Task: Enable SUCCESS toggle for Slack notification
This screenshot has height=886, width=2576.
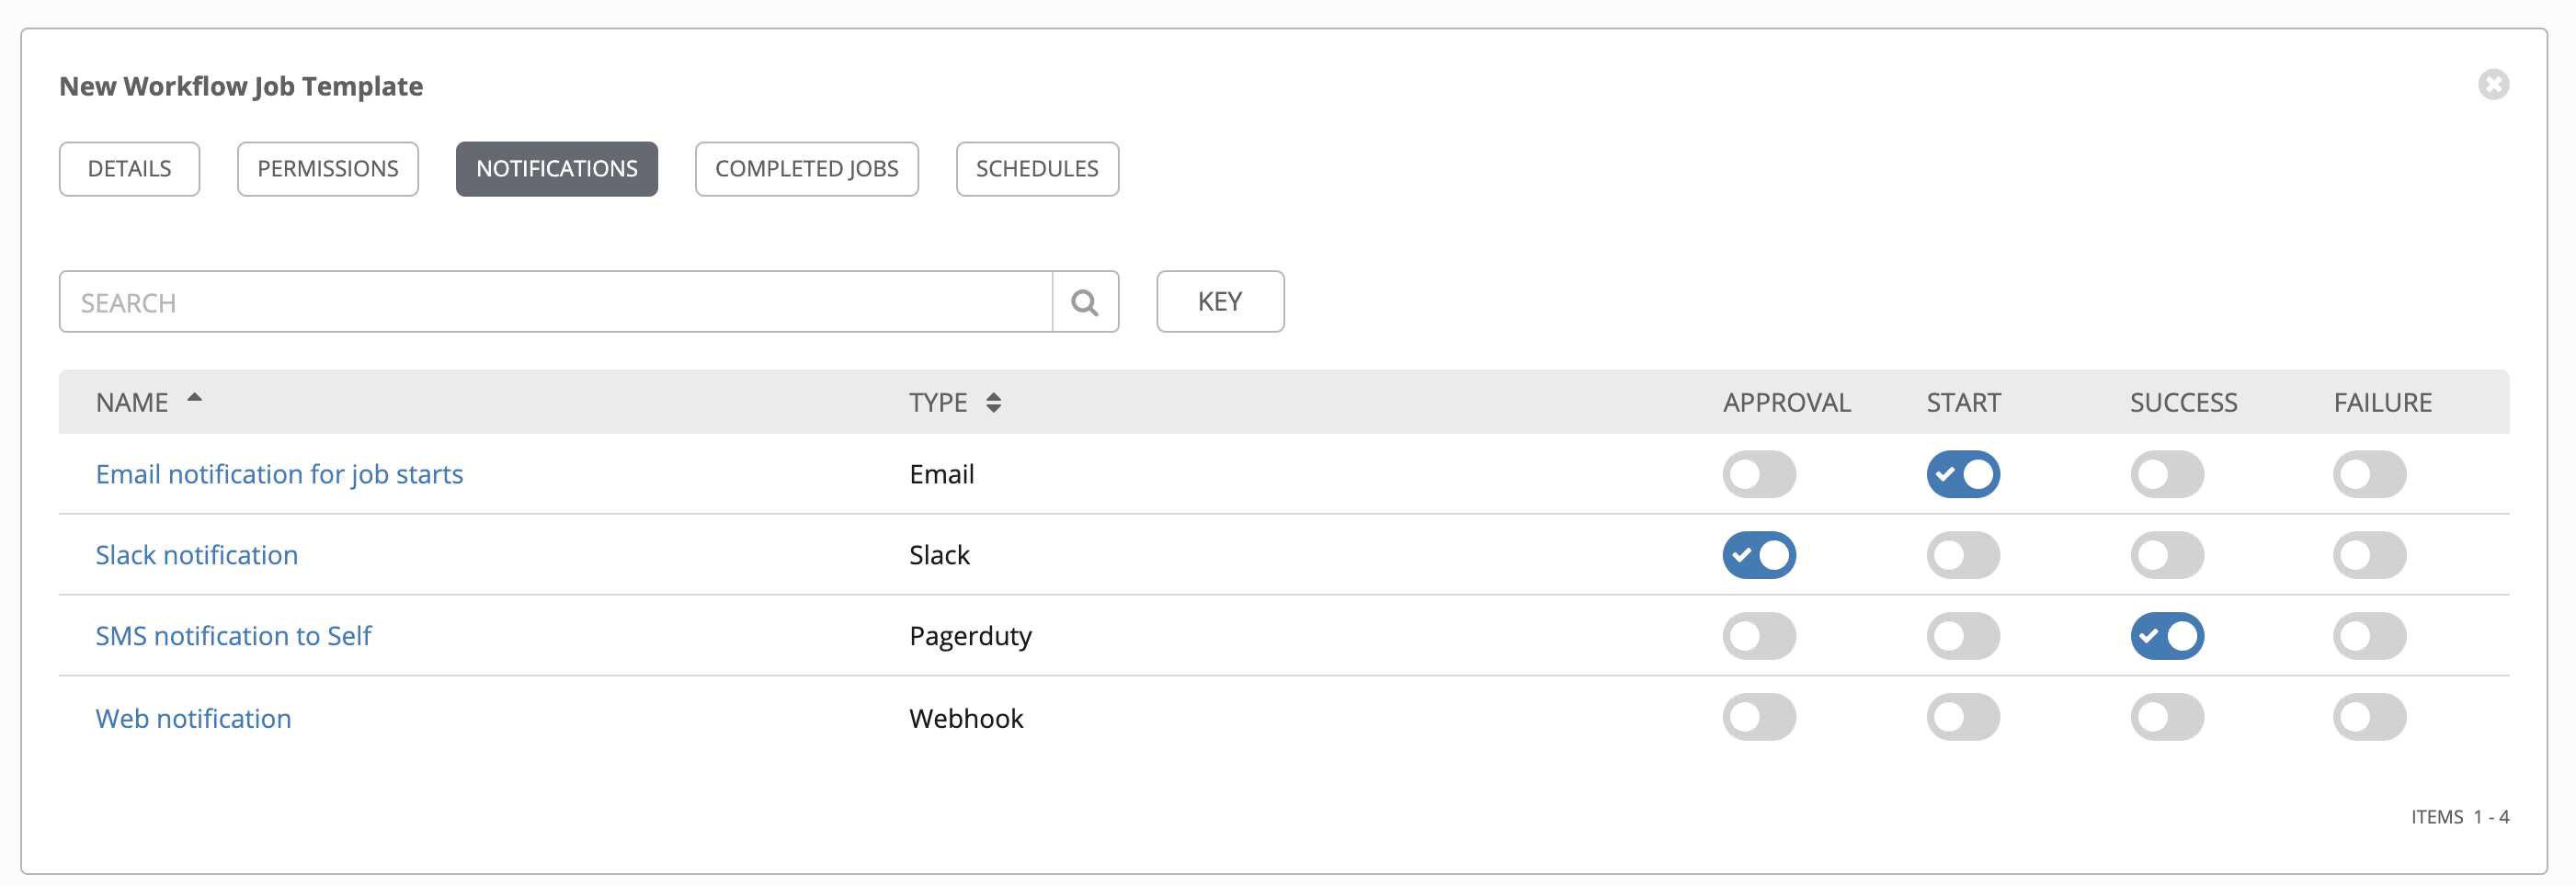Action: click(x=2166, y=555)
